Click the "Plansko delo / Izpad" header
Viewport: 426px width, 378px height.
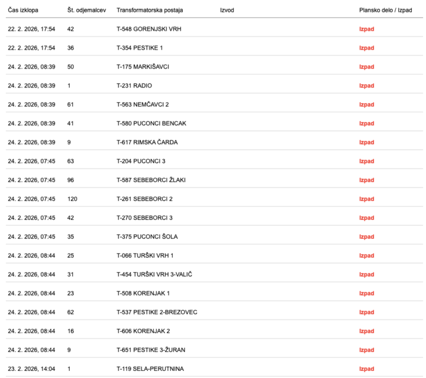[386, 11]
